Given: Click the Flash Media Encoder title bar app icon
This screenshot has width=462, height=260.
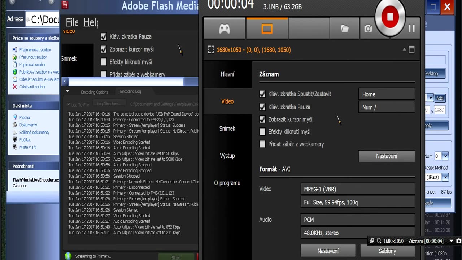Looking at the screenshot, I should [x=65, y=5].
